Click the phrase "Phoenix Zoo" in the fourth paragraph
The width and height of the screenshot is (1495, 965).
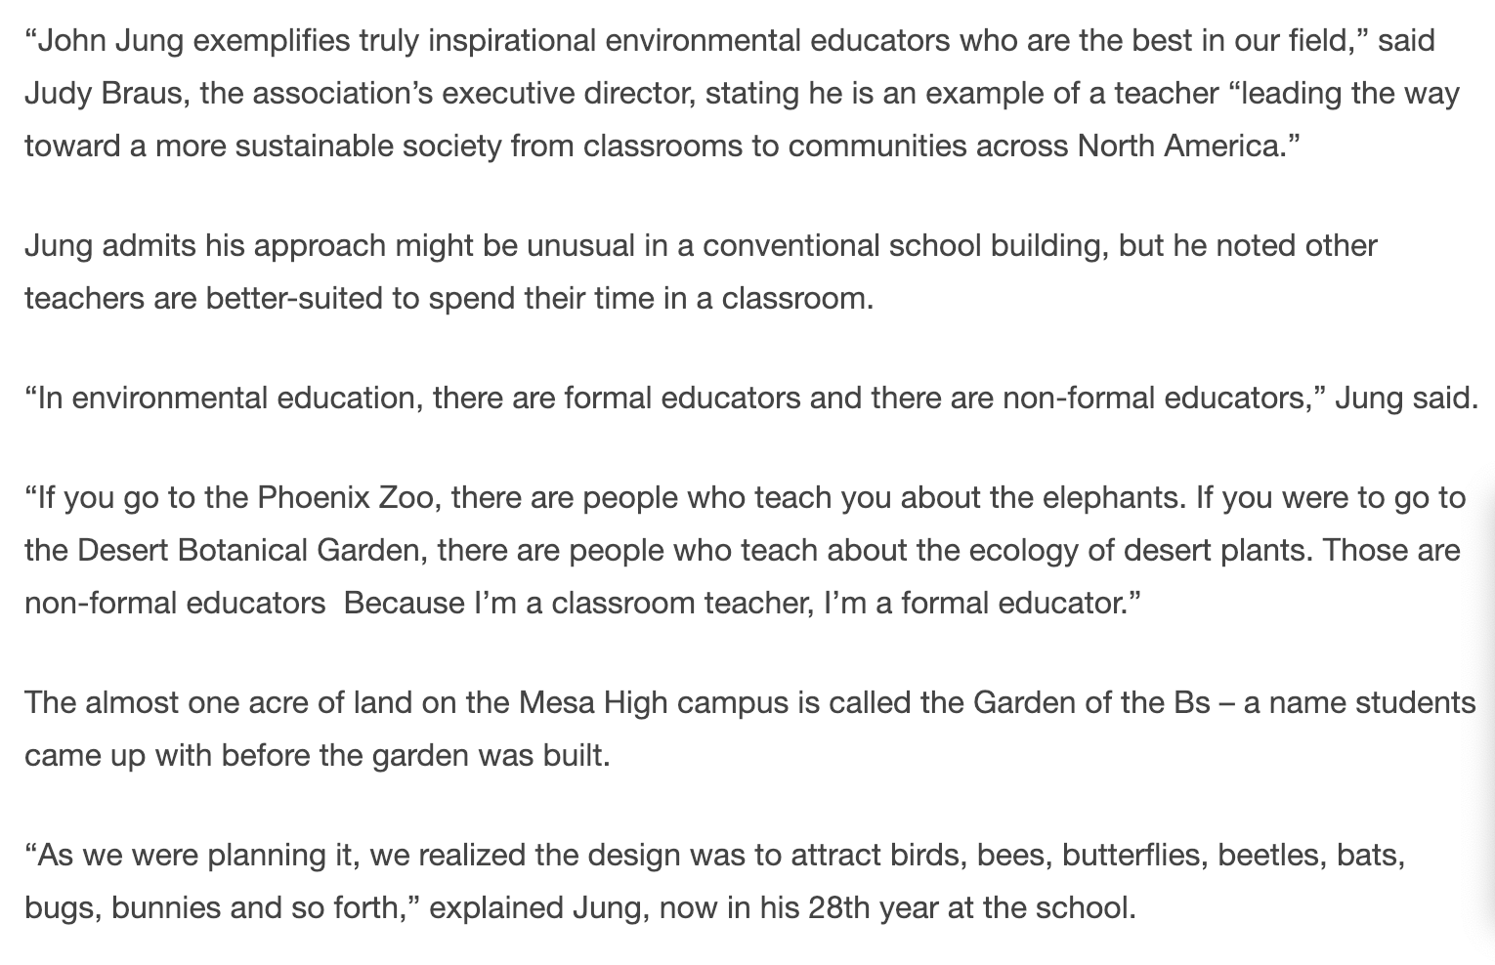click(339, 498)
